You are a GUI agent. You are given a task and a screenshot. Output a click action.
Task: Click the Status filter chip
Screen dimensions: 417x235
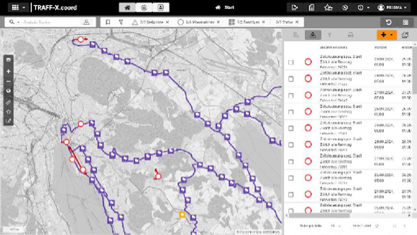(283, 22)
